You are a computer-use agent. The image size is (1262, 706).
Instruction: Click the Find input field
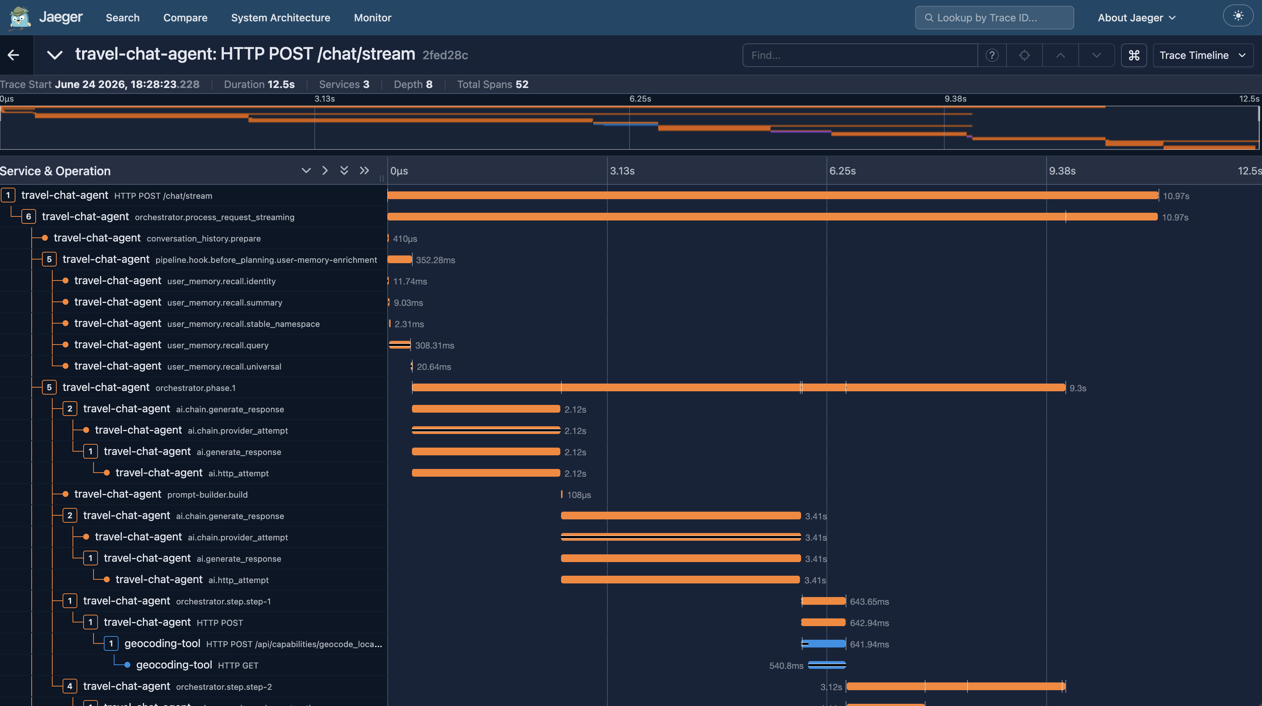coord(860,55)
